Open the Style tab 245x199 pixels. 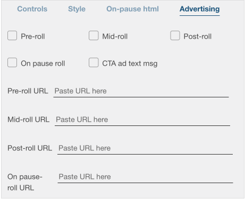tap(77, 9)
